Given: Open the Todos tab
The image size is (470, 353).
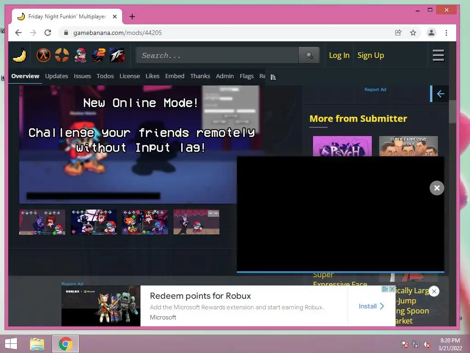Looking at the screenshot, I should pos(105,76).
